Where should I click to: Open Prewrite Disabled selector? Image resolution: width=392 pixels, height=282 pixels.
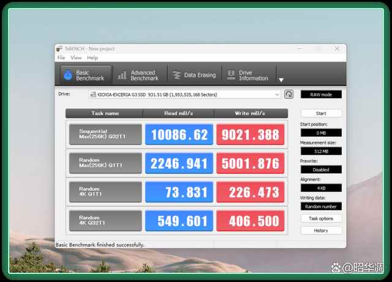coord(321,169)
